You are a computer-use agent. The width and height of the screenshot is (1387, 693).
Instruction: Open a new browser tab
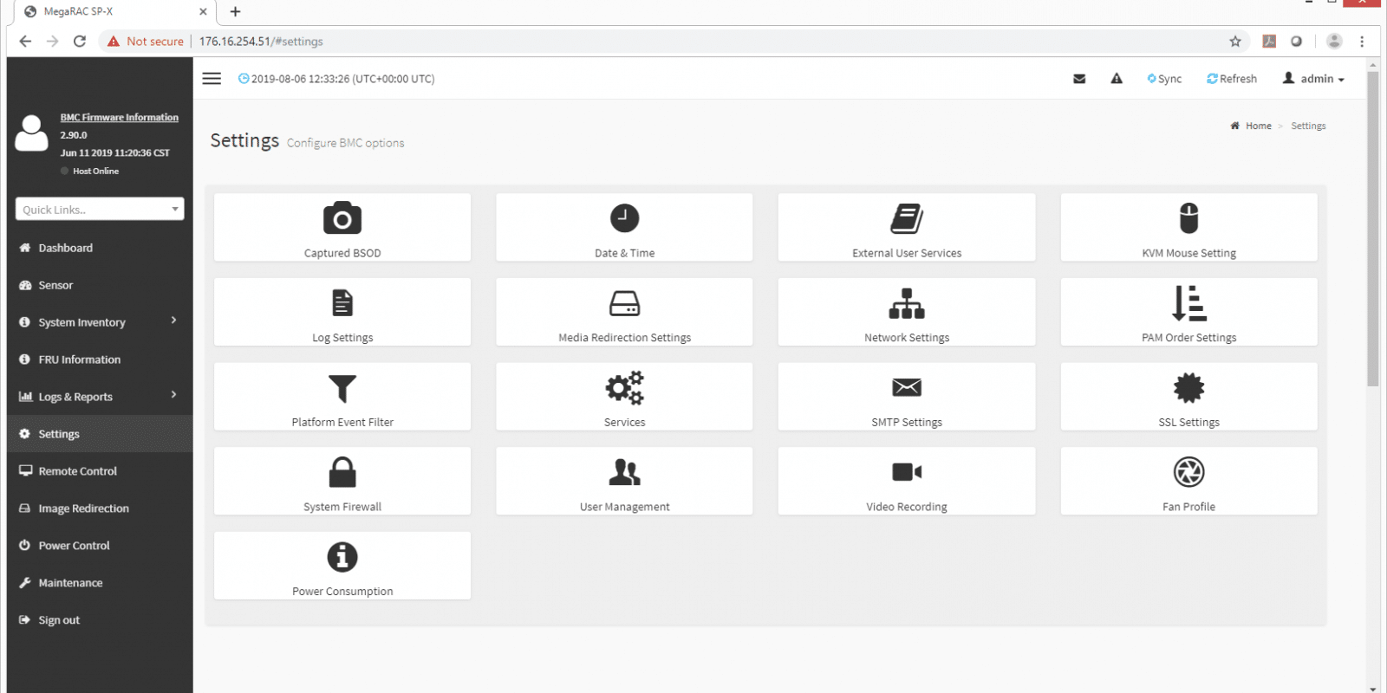pyautogui.click(x=235, y=12)
